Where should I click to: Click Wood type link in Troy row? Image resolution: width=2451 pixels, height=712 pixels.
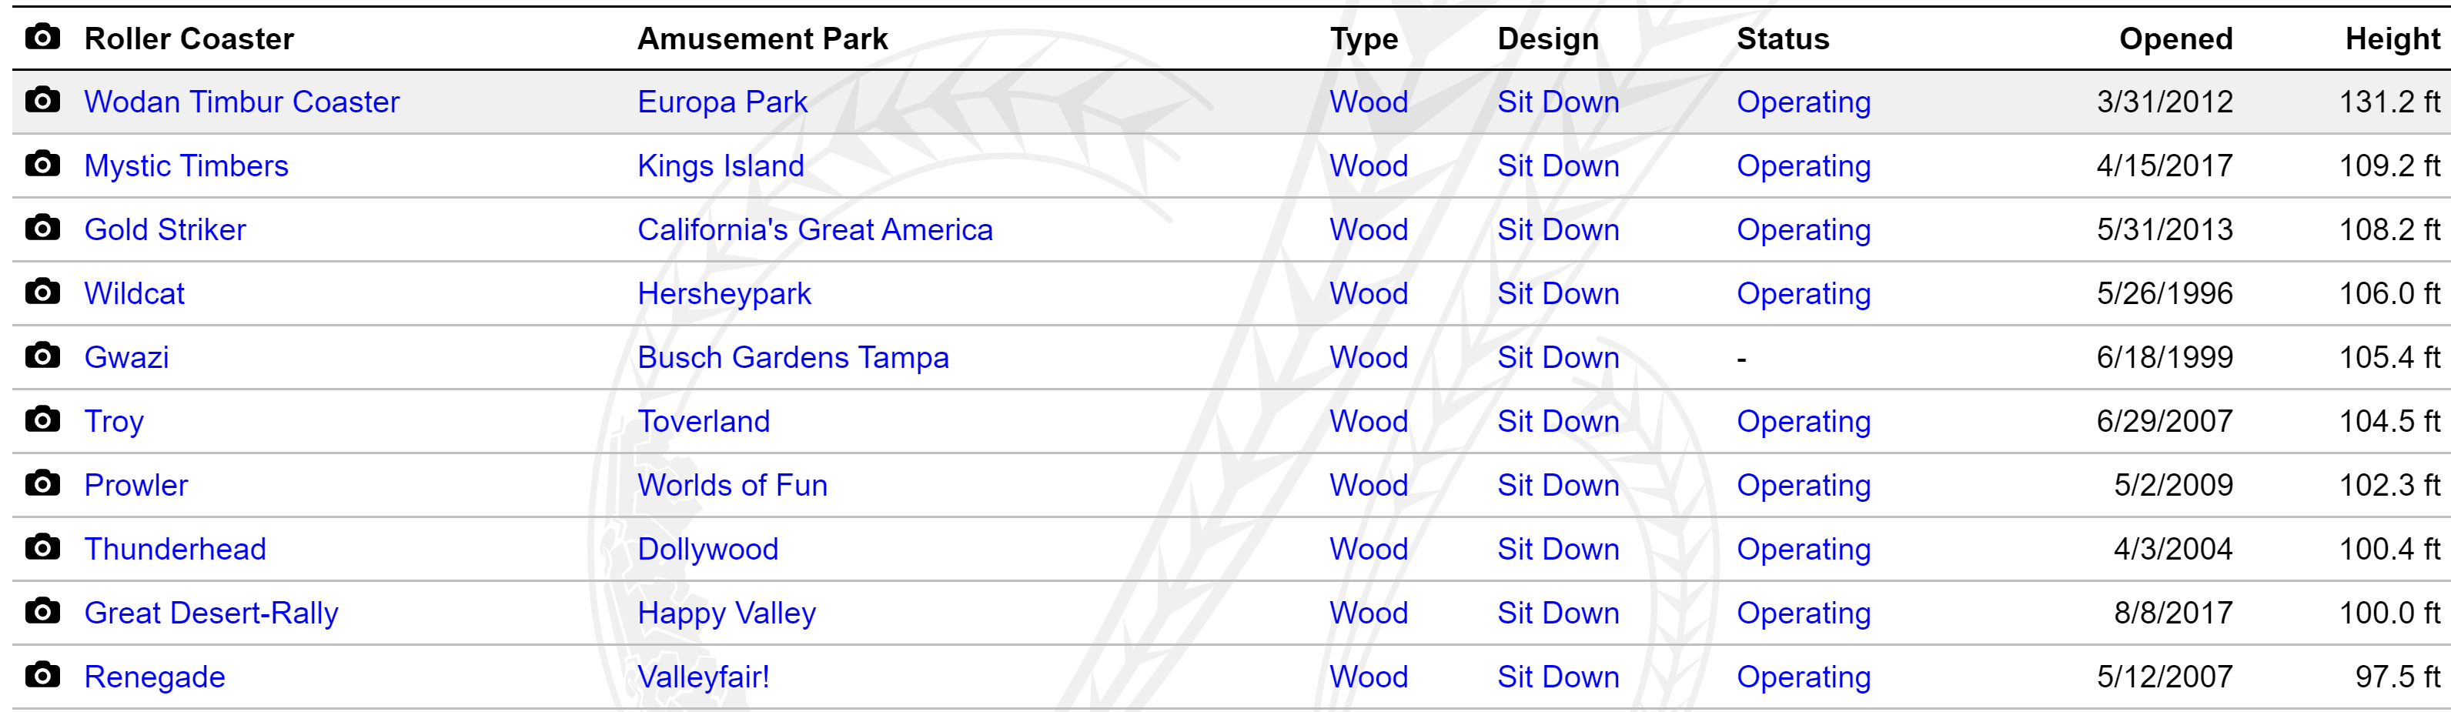pos(1368,422)
